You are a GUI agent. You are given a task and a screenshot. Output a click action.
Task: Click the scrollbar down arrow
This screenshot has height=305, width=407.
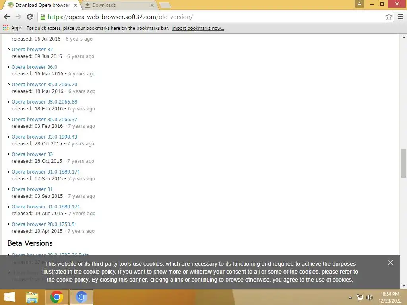click(403, 285)
